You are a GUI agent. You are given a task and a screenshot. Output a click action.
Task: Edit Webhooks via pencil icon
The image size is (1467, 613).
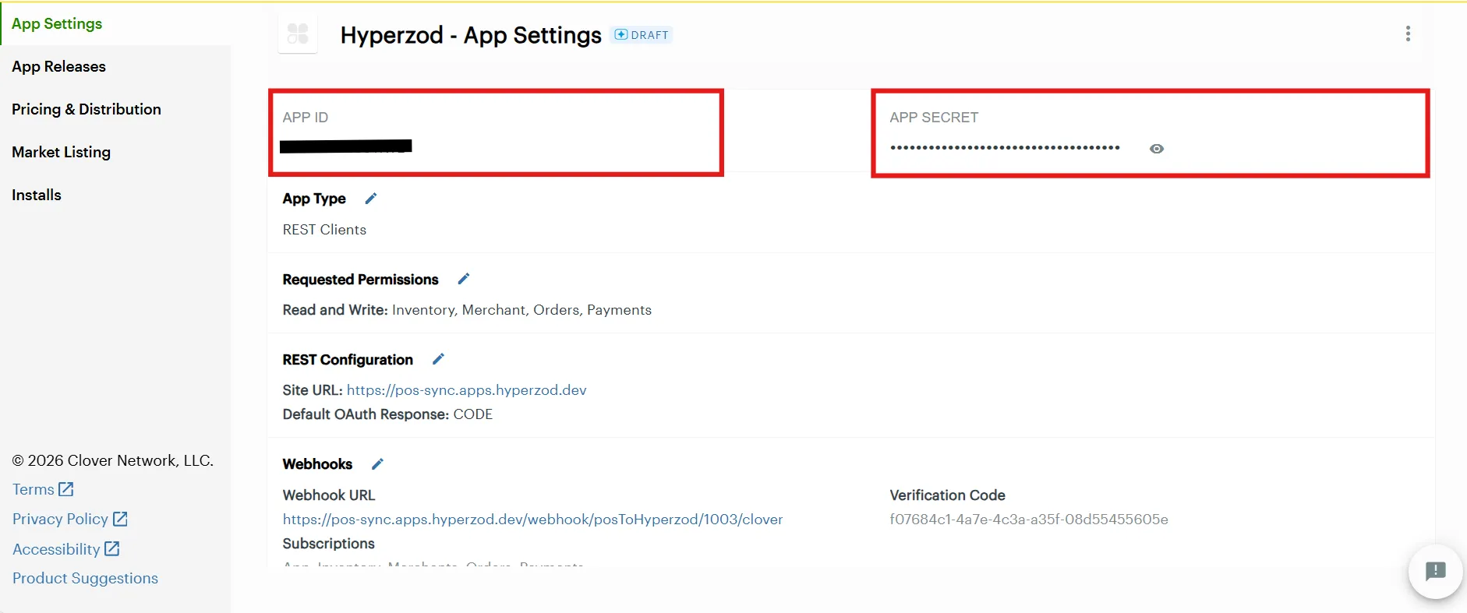(377, 464)
